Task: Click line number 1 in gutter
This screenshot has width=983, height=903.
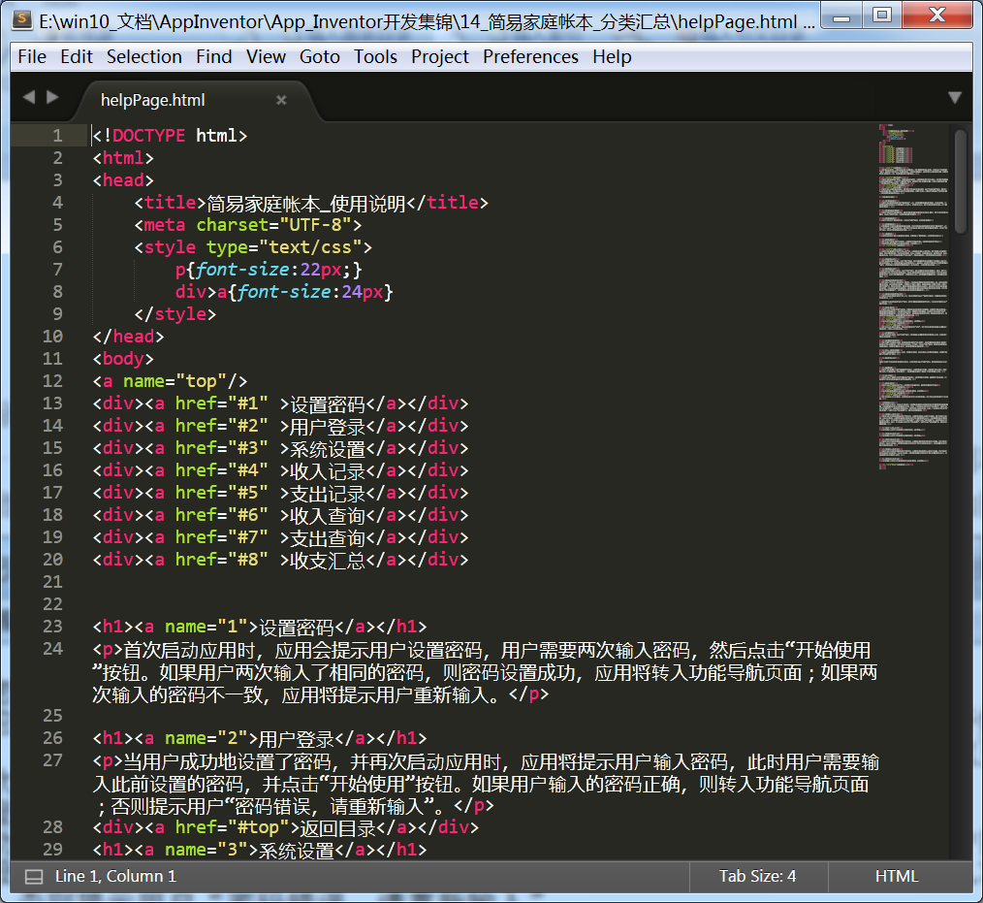Action: click(x=57, y=136)
